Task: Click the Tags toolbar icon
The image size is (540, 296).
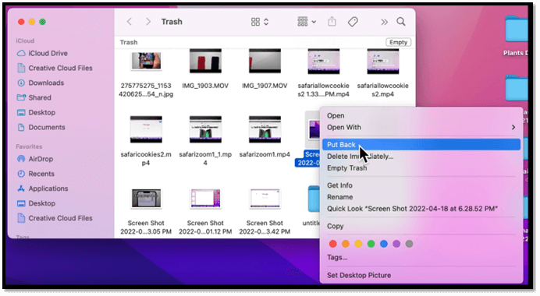Action: coord(353,22)
